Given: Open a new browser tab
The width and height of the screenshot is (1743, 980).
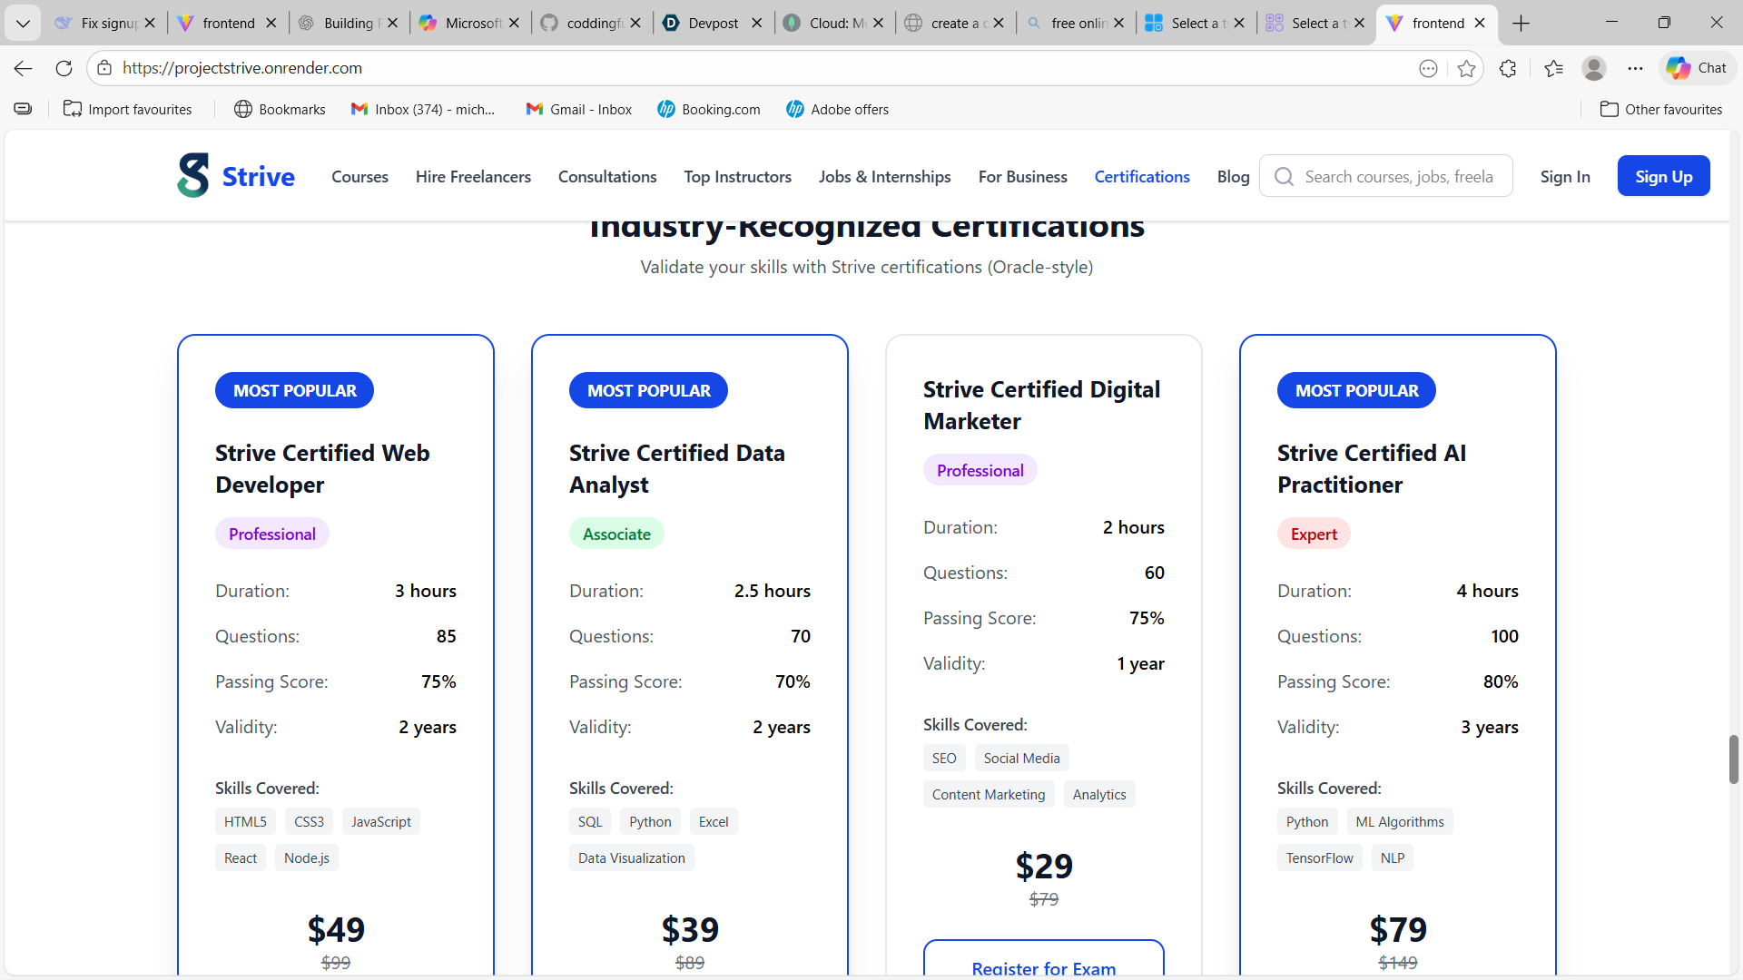Looking at the screenshot, I should point(1521,23).
